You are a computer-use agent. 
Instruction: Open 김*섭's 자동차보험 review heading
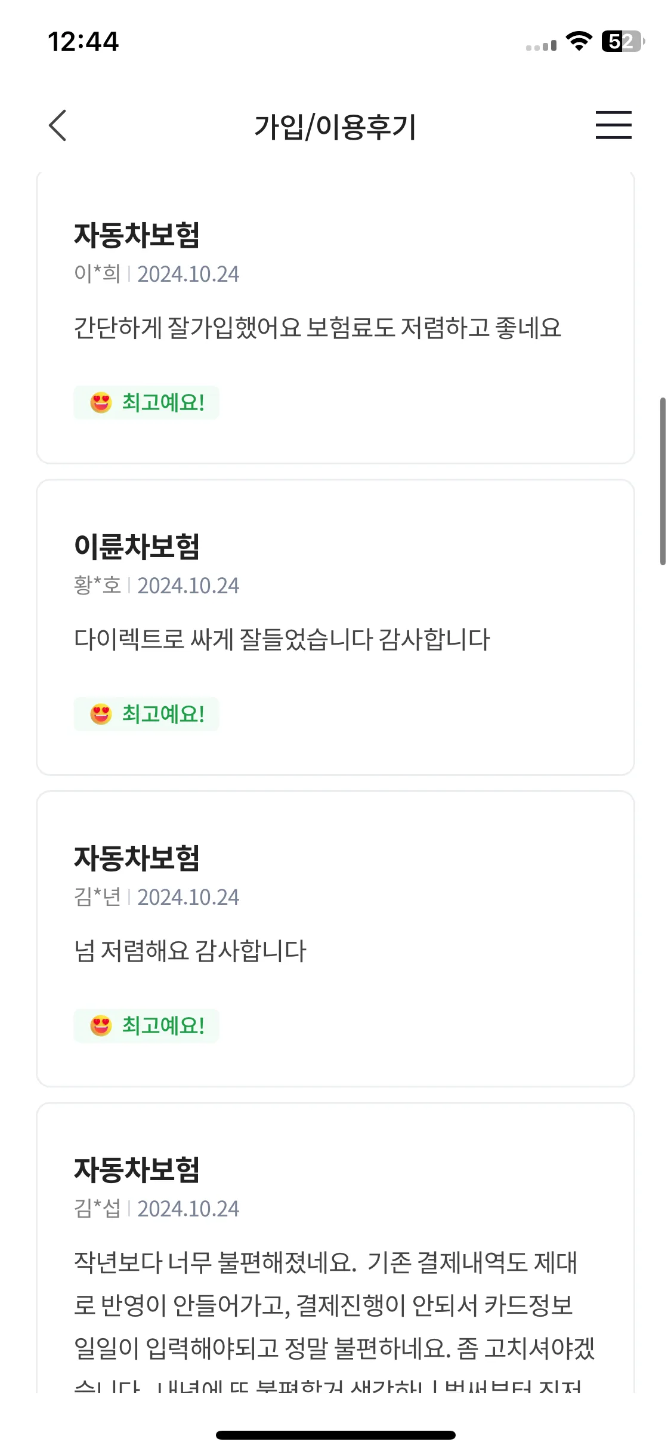137,1169
